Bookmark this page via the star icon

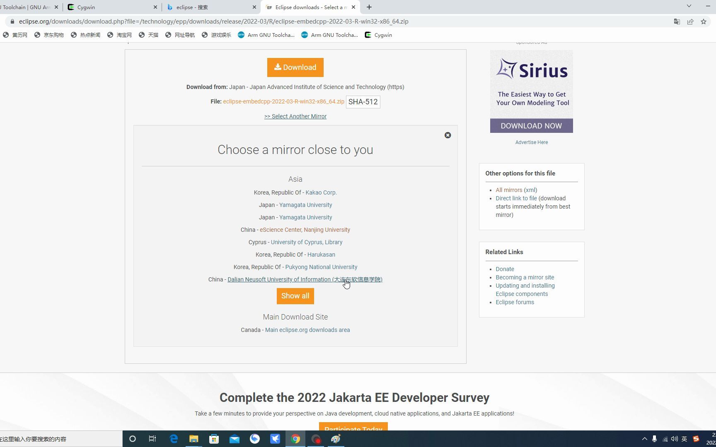pos(703,21)
